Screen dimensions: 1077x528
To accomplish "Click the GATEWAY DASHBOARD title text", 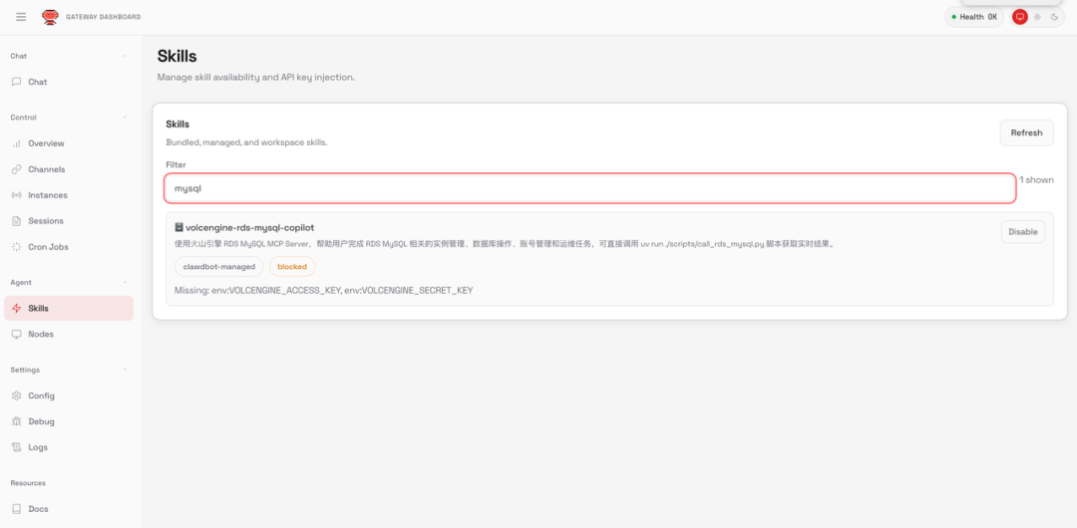I will tap(103, 17).
